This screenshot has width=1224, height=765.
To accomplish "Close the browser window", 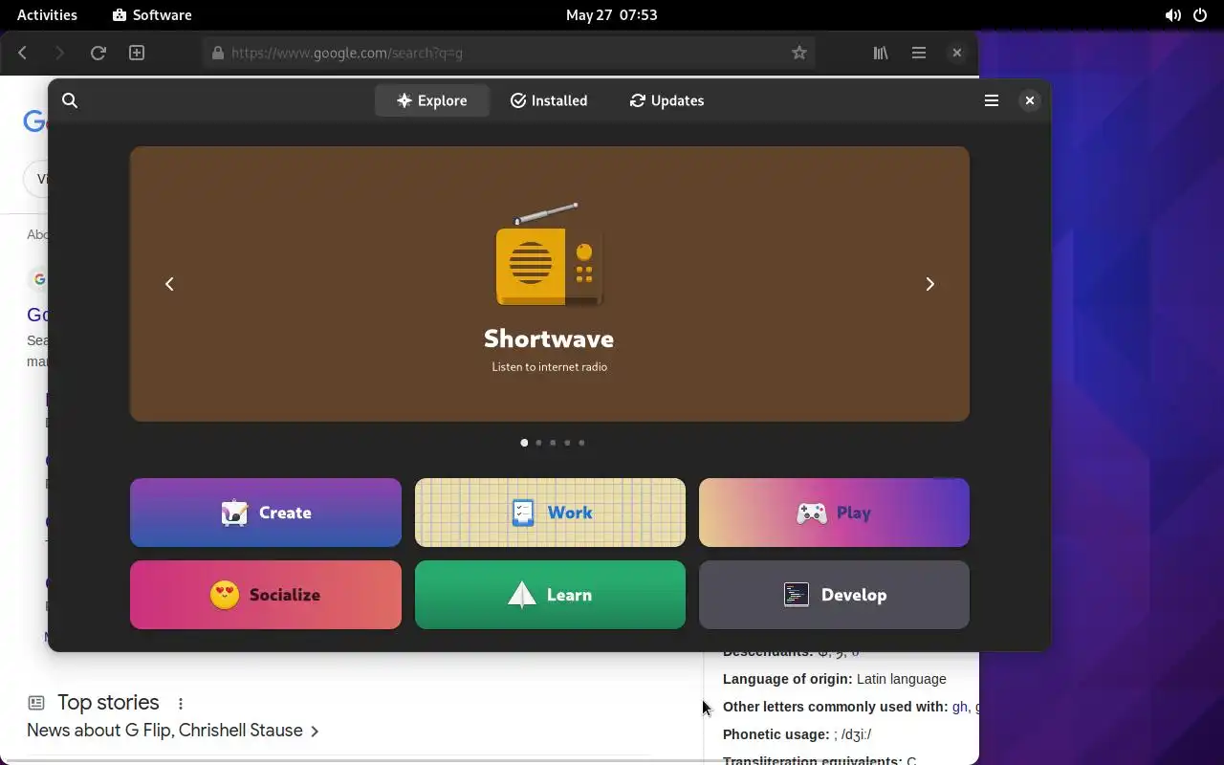I will point(956,53).
